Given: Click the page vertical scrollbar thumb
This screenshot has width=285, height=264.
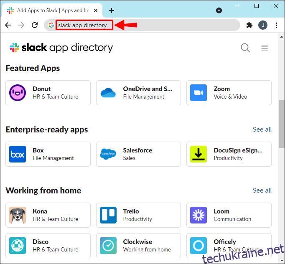Looking at the screenshot, I should click(x=282, y=124).
